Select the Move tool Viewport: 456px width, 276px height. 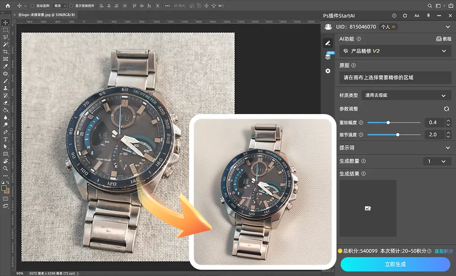[x=5, y=23]
